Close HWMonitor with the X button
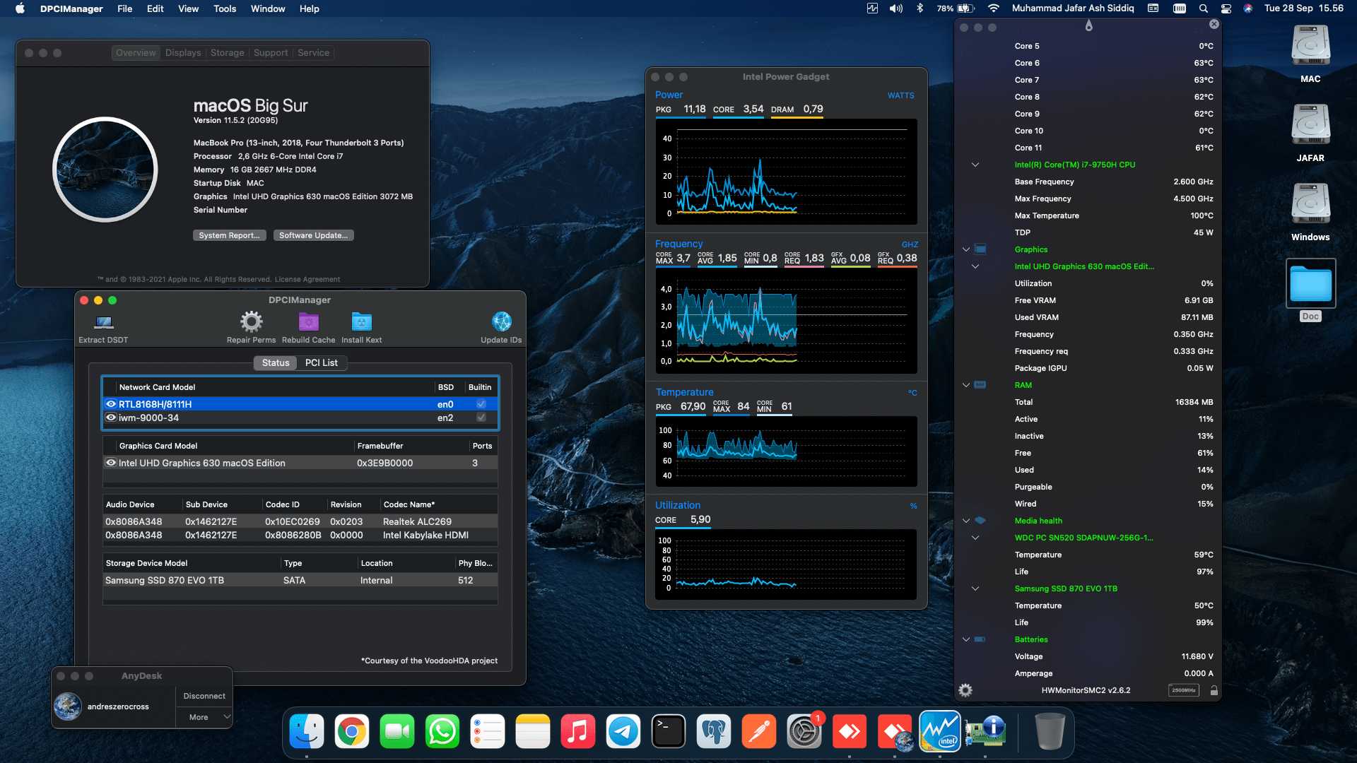 click(x=1214, y=24)
